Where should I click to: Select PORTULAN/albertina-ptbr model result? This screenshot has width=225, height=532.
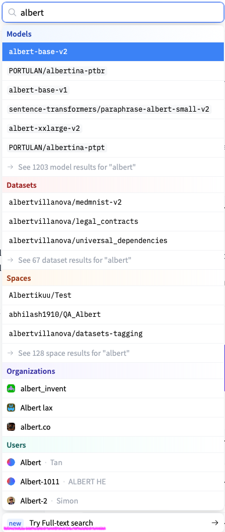[113, 71]
